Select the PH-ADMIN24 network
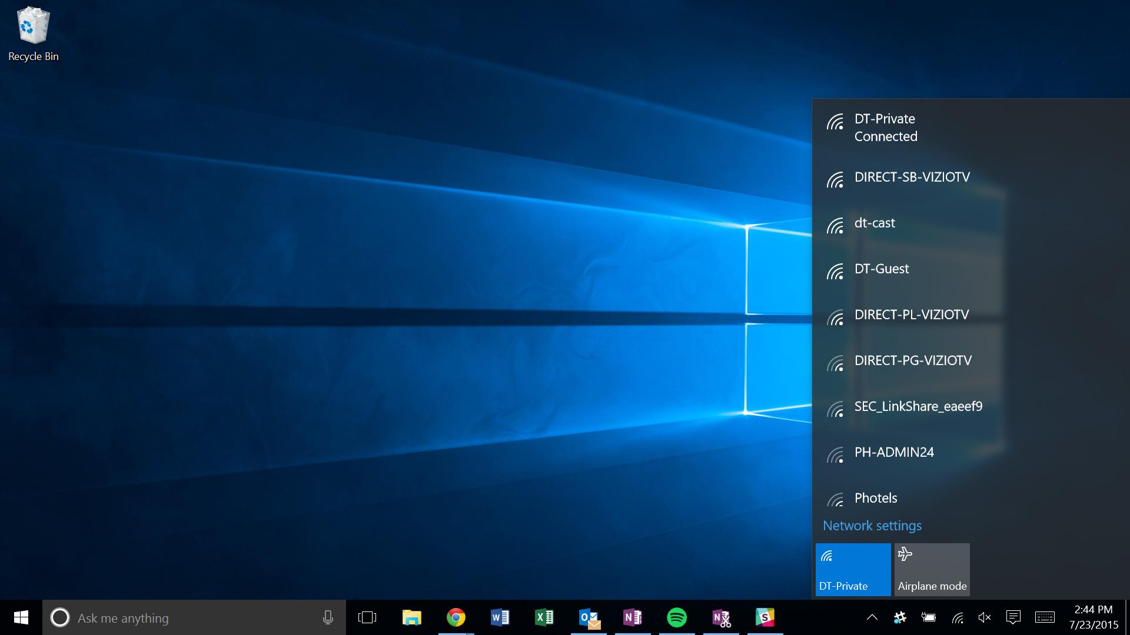The width and height of the screenshot is (1130, 635). click(971, 452)
